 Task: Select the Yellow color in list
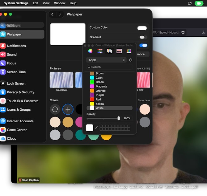coord(109,104)
